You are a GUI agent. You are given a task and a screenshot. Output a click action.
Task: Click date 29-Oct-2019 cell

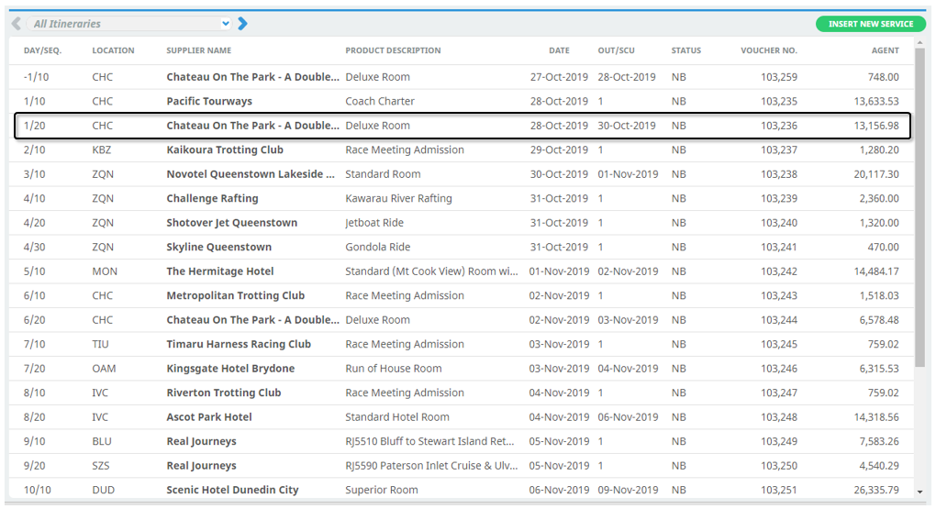pos(560,149)
